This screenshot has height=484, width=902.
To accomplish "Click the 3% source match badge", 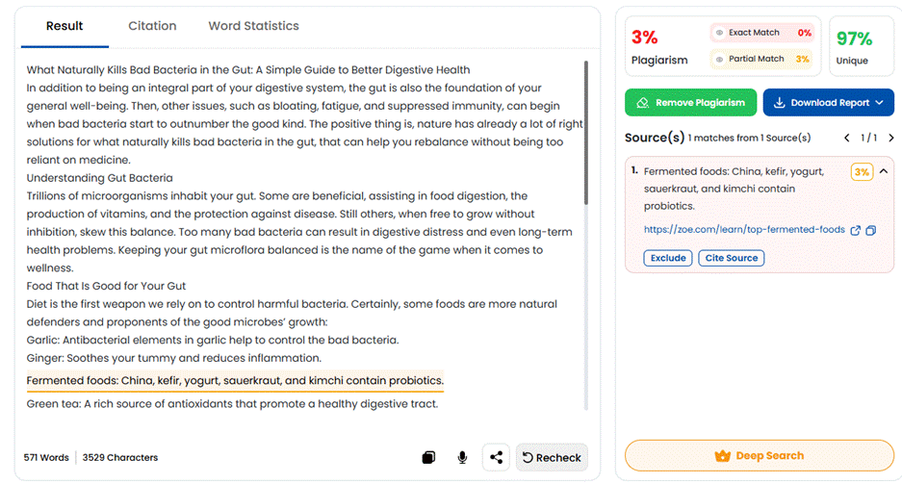I will point(862,172).
